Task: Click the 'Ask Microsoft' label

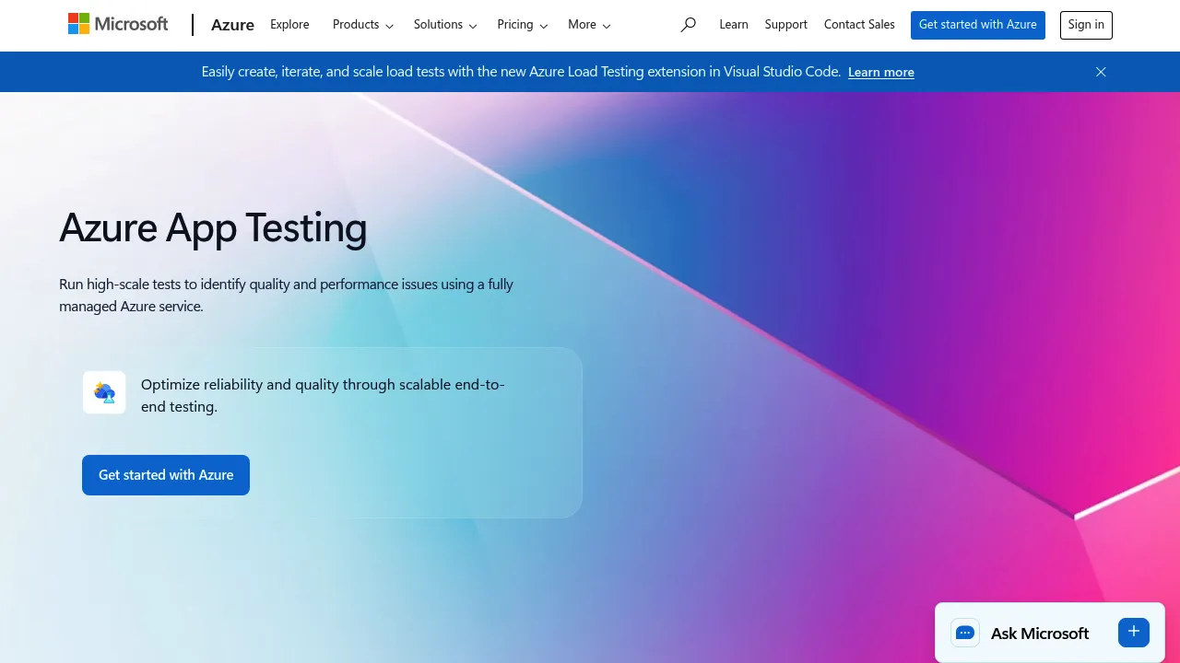Action: 1040,634
